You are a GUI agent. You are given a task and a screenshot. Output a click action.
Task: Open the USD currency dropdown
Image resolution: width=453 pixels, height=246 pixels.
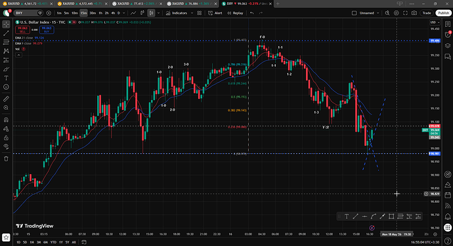click(435, 22)
